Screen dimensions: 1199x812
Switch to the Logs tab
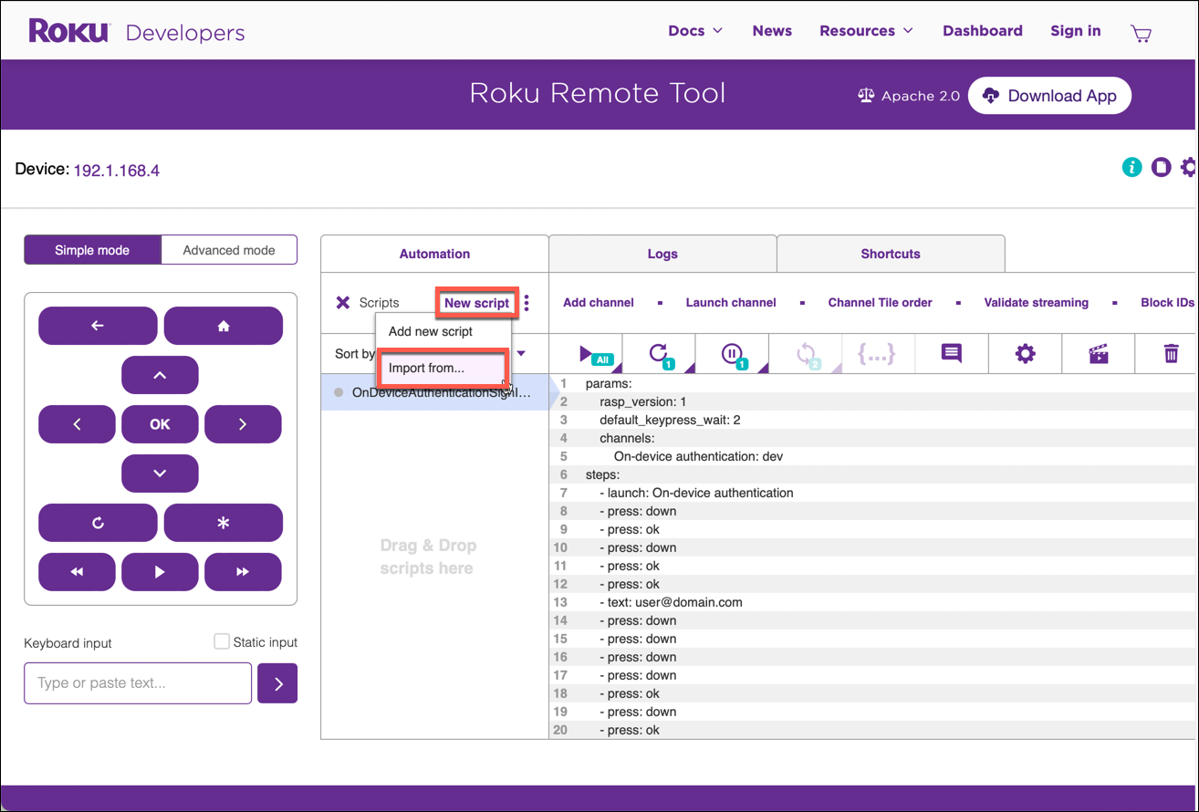tap(662, 254)
